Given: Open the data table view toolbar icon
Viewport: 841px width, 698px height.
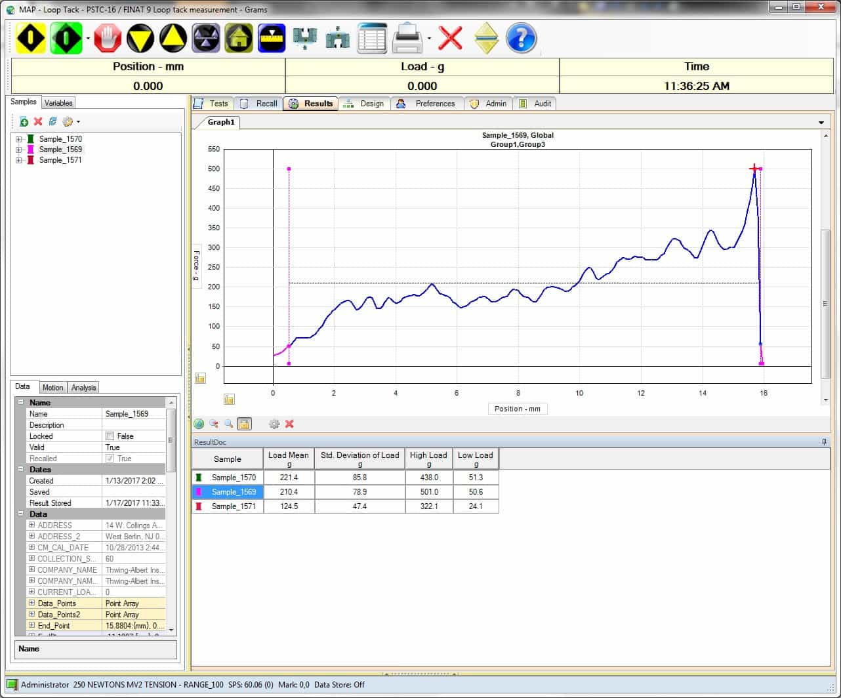Looking at the screenshot, I should point(371,38).
